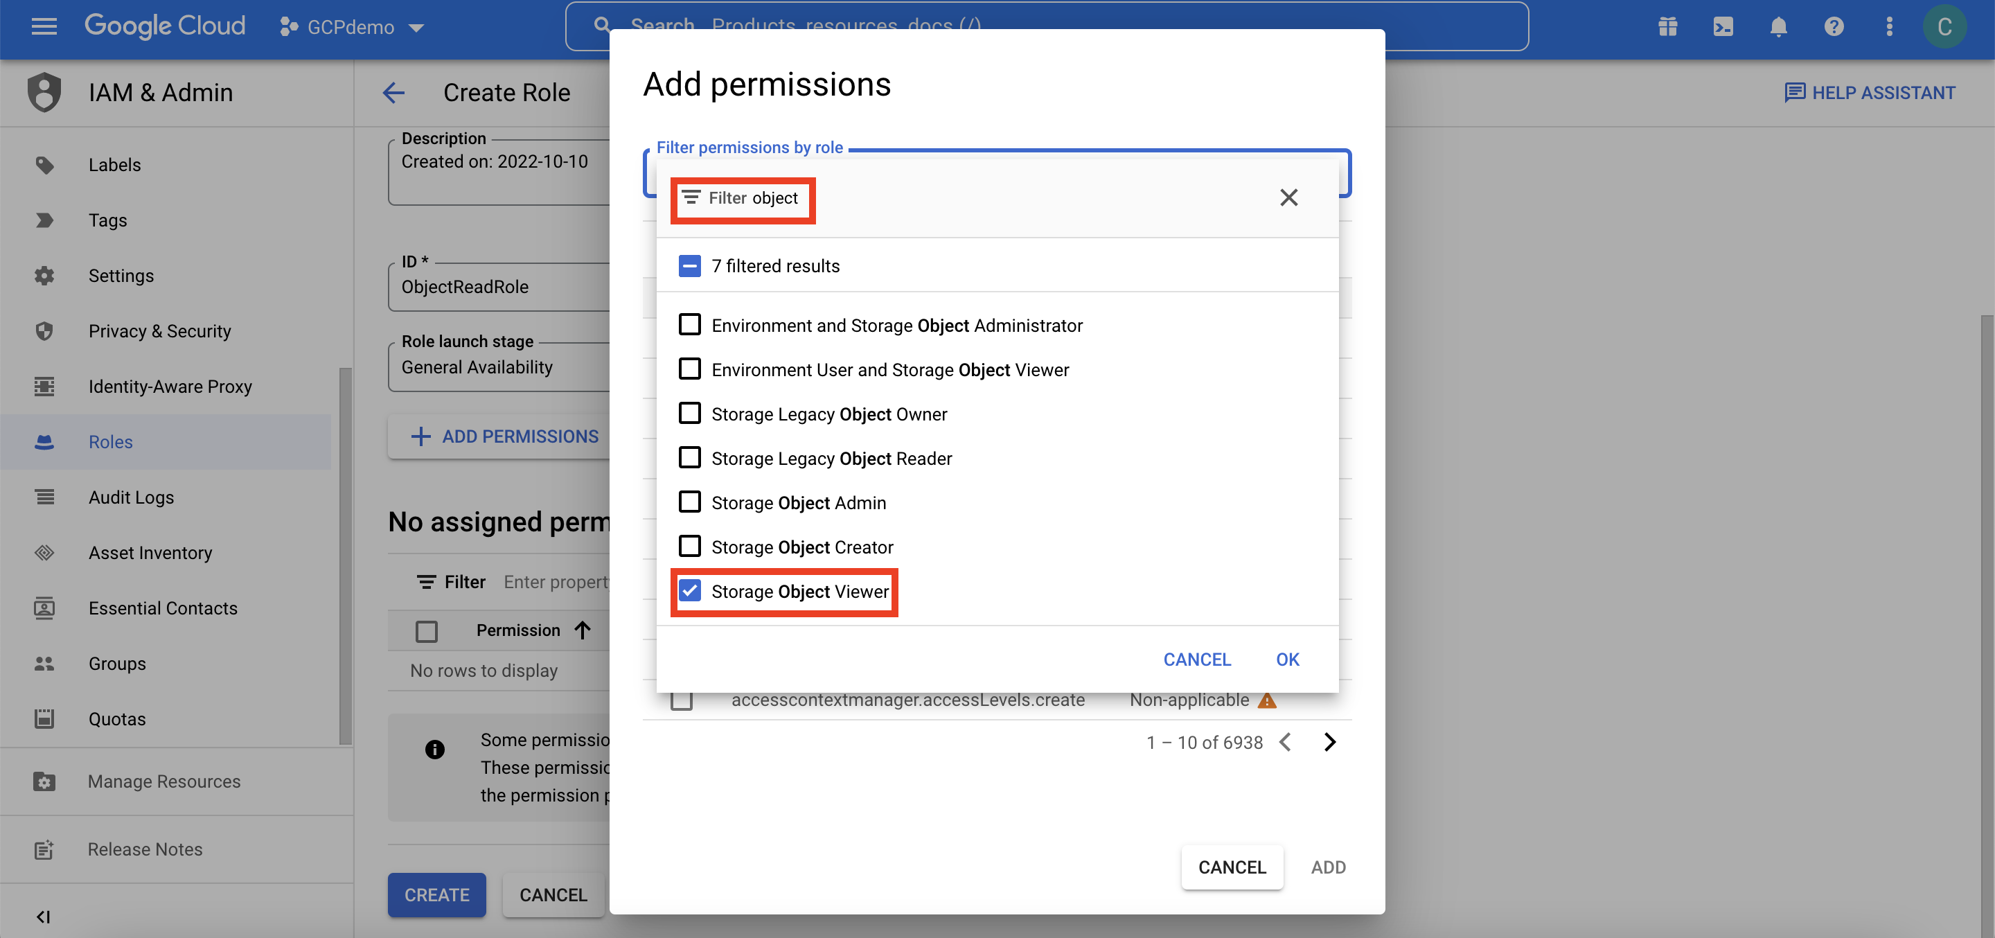Click the help question mark icon
Screen dimensions: 1995x938
(1833, 26)
